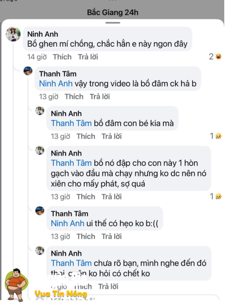The width and height of the screenshot is (226, 306).
Task: Open the Bắc Giang 24h group title
Action: [113, 12]
